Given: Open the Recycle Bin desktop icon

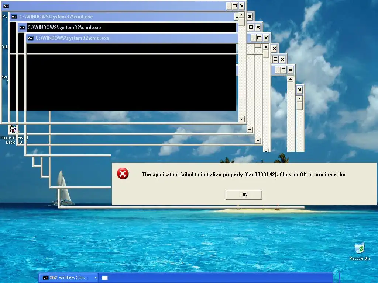Looking at the screenshot, I should (360, 252).
